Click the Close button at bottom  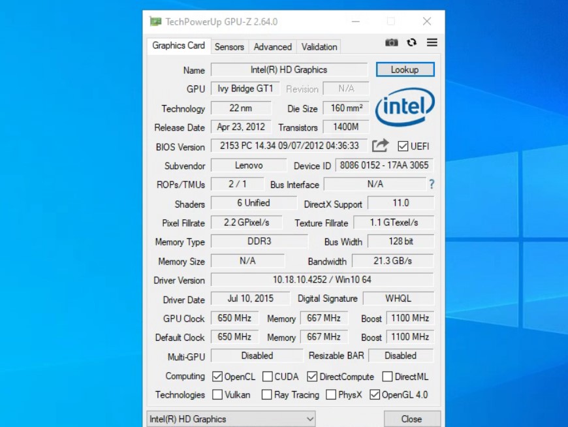pyautogui.click(x=411, y=419)
